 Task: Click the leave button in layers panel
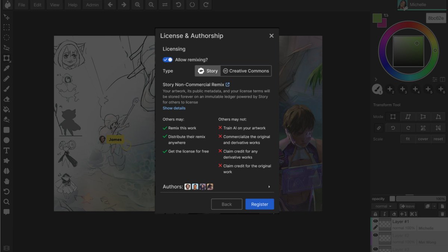(x=407, y=206)
